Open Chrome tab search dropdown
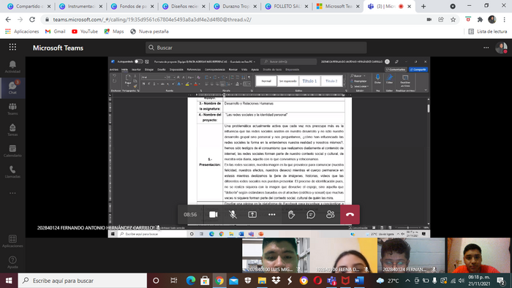512x288 pixels. click(453, 6)
